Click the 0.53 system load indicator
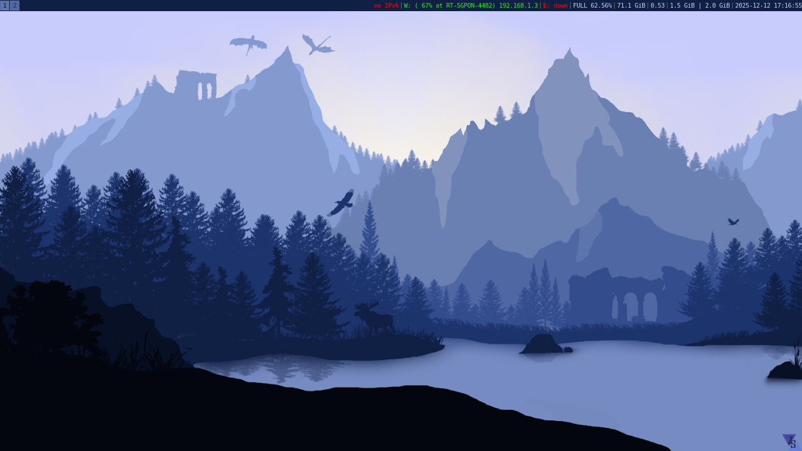This screenshot has width=802, height=451. coord(657,5)
